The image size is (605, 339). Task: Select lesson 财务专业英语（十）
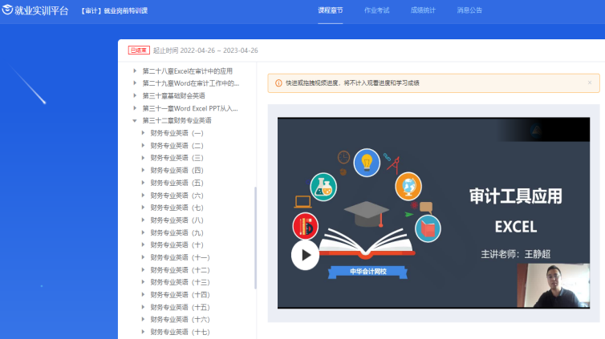point(177,244)
